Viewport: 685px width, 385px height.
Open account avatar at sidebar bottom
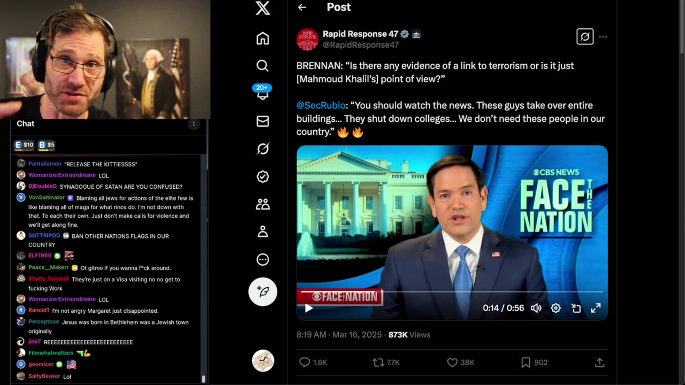tap(263, 361)
